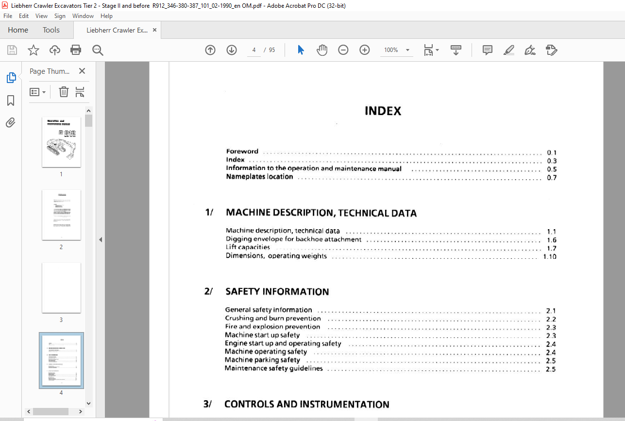
Task: Select the page 2 thumbnail
Action: pyautogui.click(x=61, y=215)
